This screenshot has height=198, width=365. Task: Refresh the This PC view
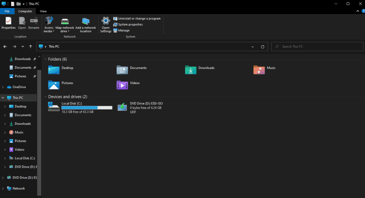[263, 46]
